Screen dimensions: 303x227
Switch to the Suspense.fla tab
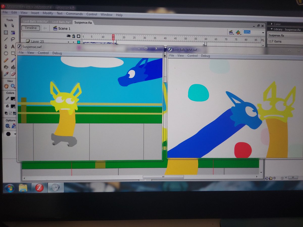pyautogui.click(x=83, y=22)
